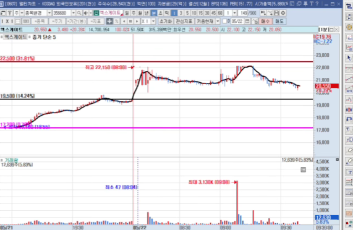Open the speaker options dropdown arrow
The width and height of the screenshot is (353, 230).
(90, 13)
